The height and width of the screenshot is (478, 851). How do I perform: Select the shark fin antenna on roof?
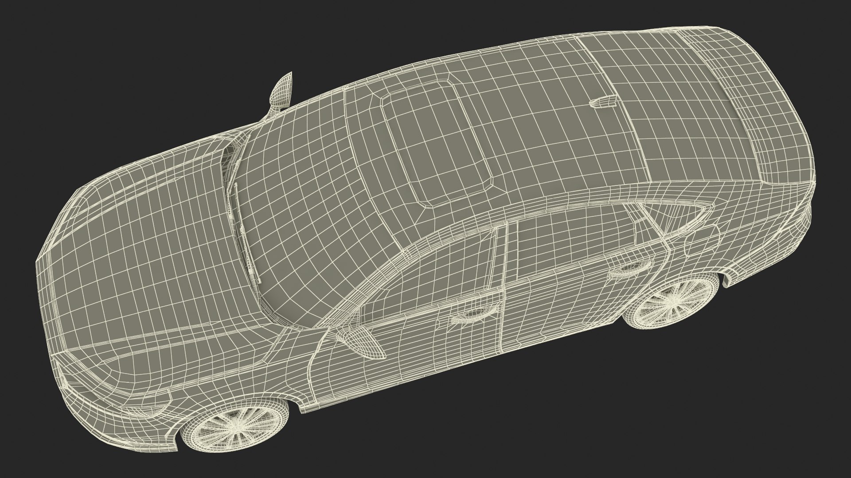pyautogui.click(x=602, y=102)
